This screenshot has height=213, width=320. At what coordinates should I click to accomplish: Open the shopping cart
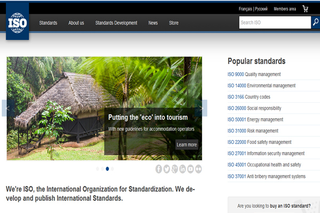click(305, 9)
